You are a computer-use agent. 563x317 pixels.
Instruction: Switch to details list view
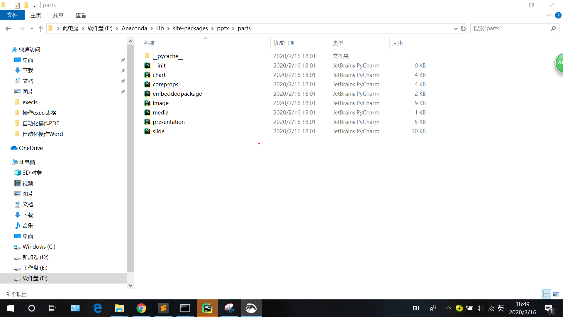click(546, 294)
